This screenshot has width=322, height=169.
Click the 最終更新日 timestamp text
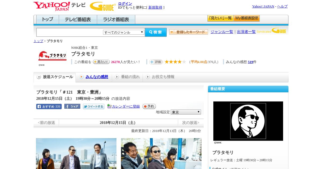tap(166, 131)
